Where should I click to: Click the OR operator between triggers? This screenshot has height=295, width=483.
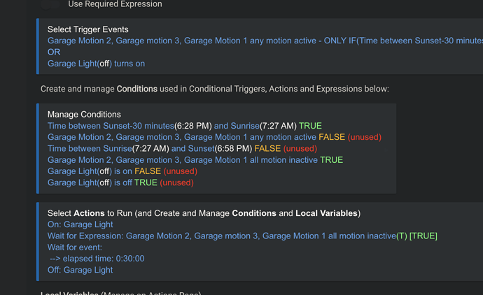click(54, 52)
